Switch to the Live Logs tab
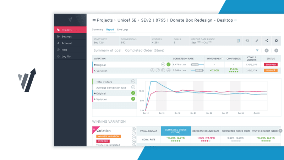This screenshot has width=284, height=160. coord(122,30)
